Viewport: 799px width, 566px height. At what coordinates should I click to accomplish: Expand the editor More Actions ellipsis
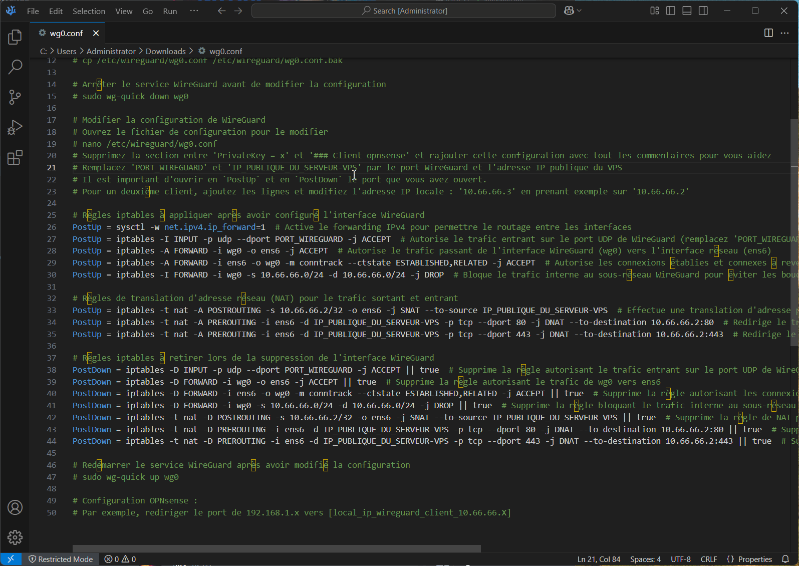(784, 33)
